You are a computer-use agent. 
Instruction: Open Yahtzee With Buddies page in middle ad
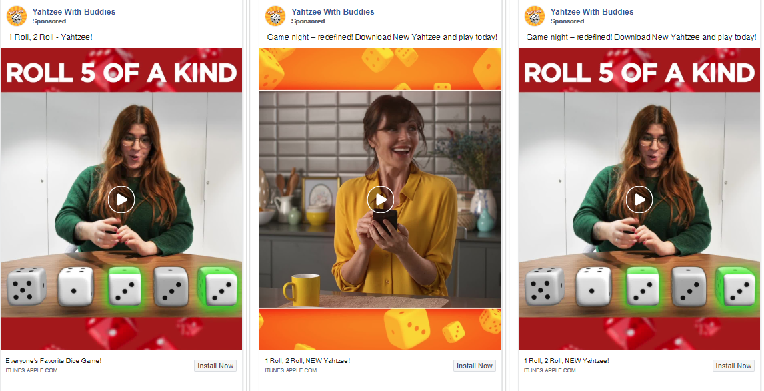333,12
